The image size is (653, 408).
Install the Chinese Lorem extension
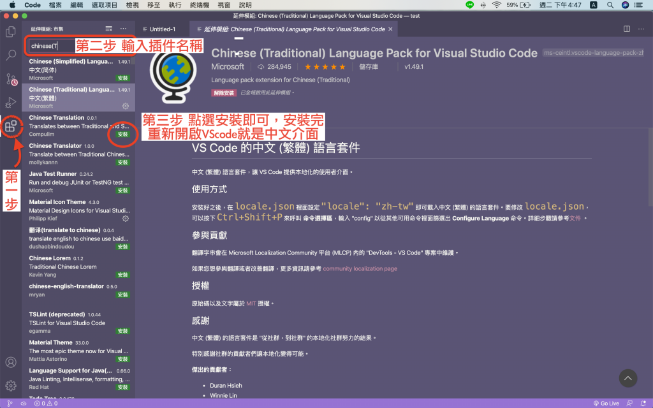coord(123,275)
